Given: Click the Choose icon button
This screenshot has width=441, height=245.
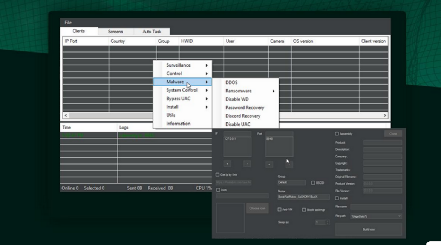Looking at the screenshot, I should pos(257,208).
